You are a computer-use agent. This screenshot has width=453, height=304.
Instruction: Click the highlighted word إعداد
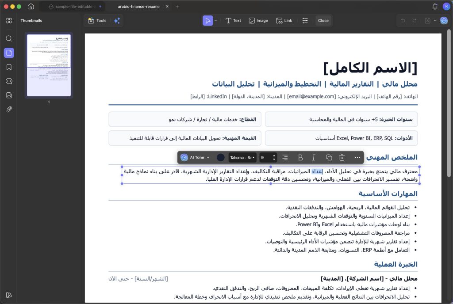click(317, 171)
